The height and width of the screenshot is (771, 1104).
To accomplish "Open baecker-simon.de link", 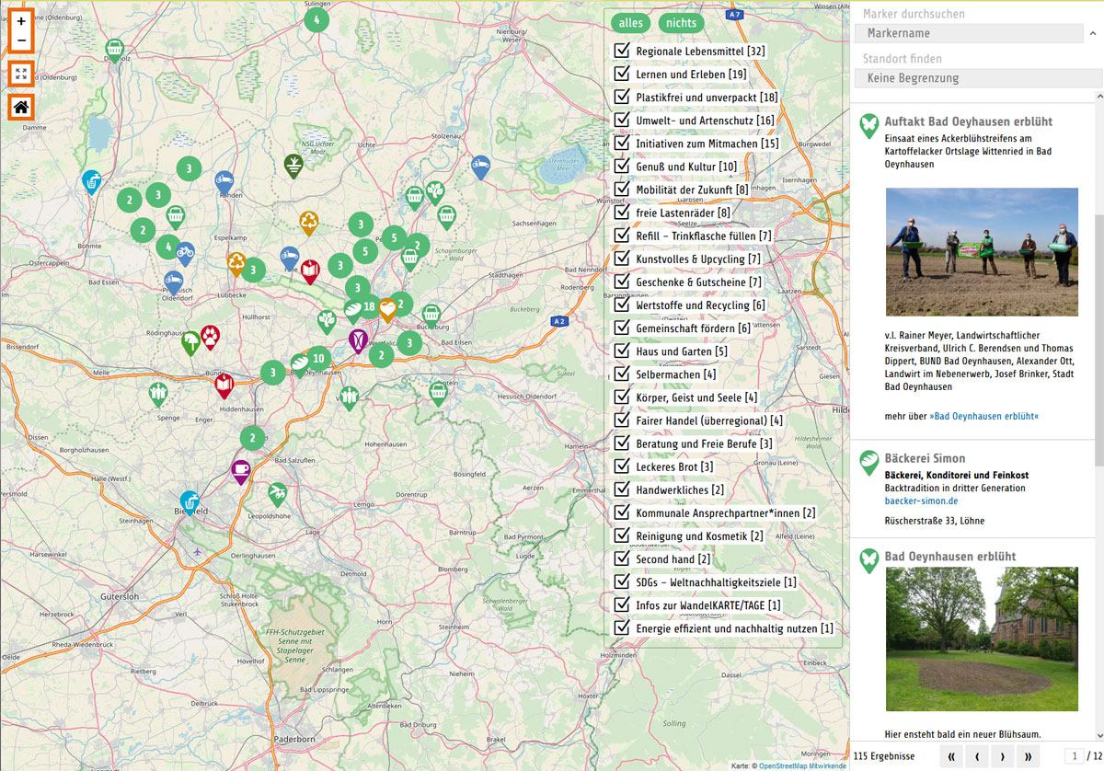I will [921, 501].
